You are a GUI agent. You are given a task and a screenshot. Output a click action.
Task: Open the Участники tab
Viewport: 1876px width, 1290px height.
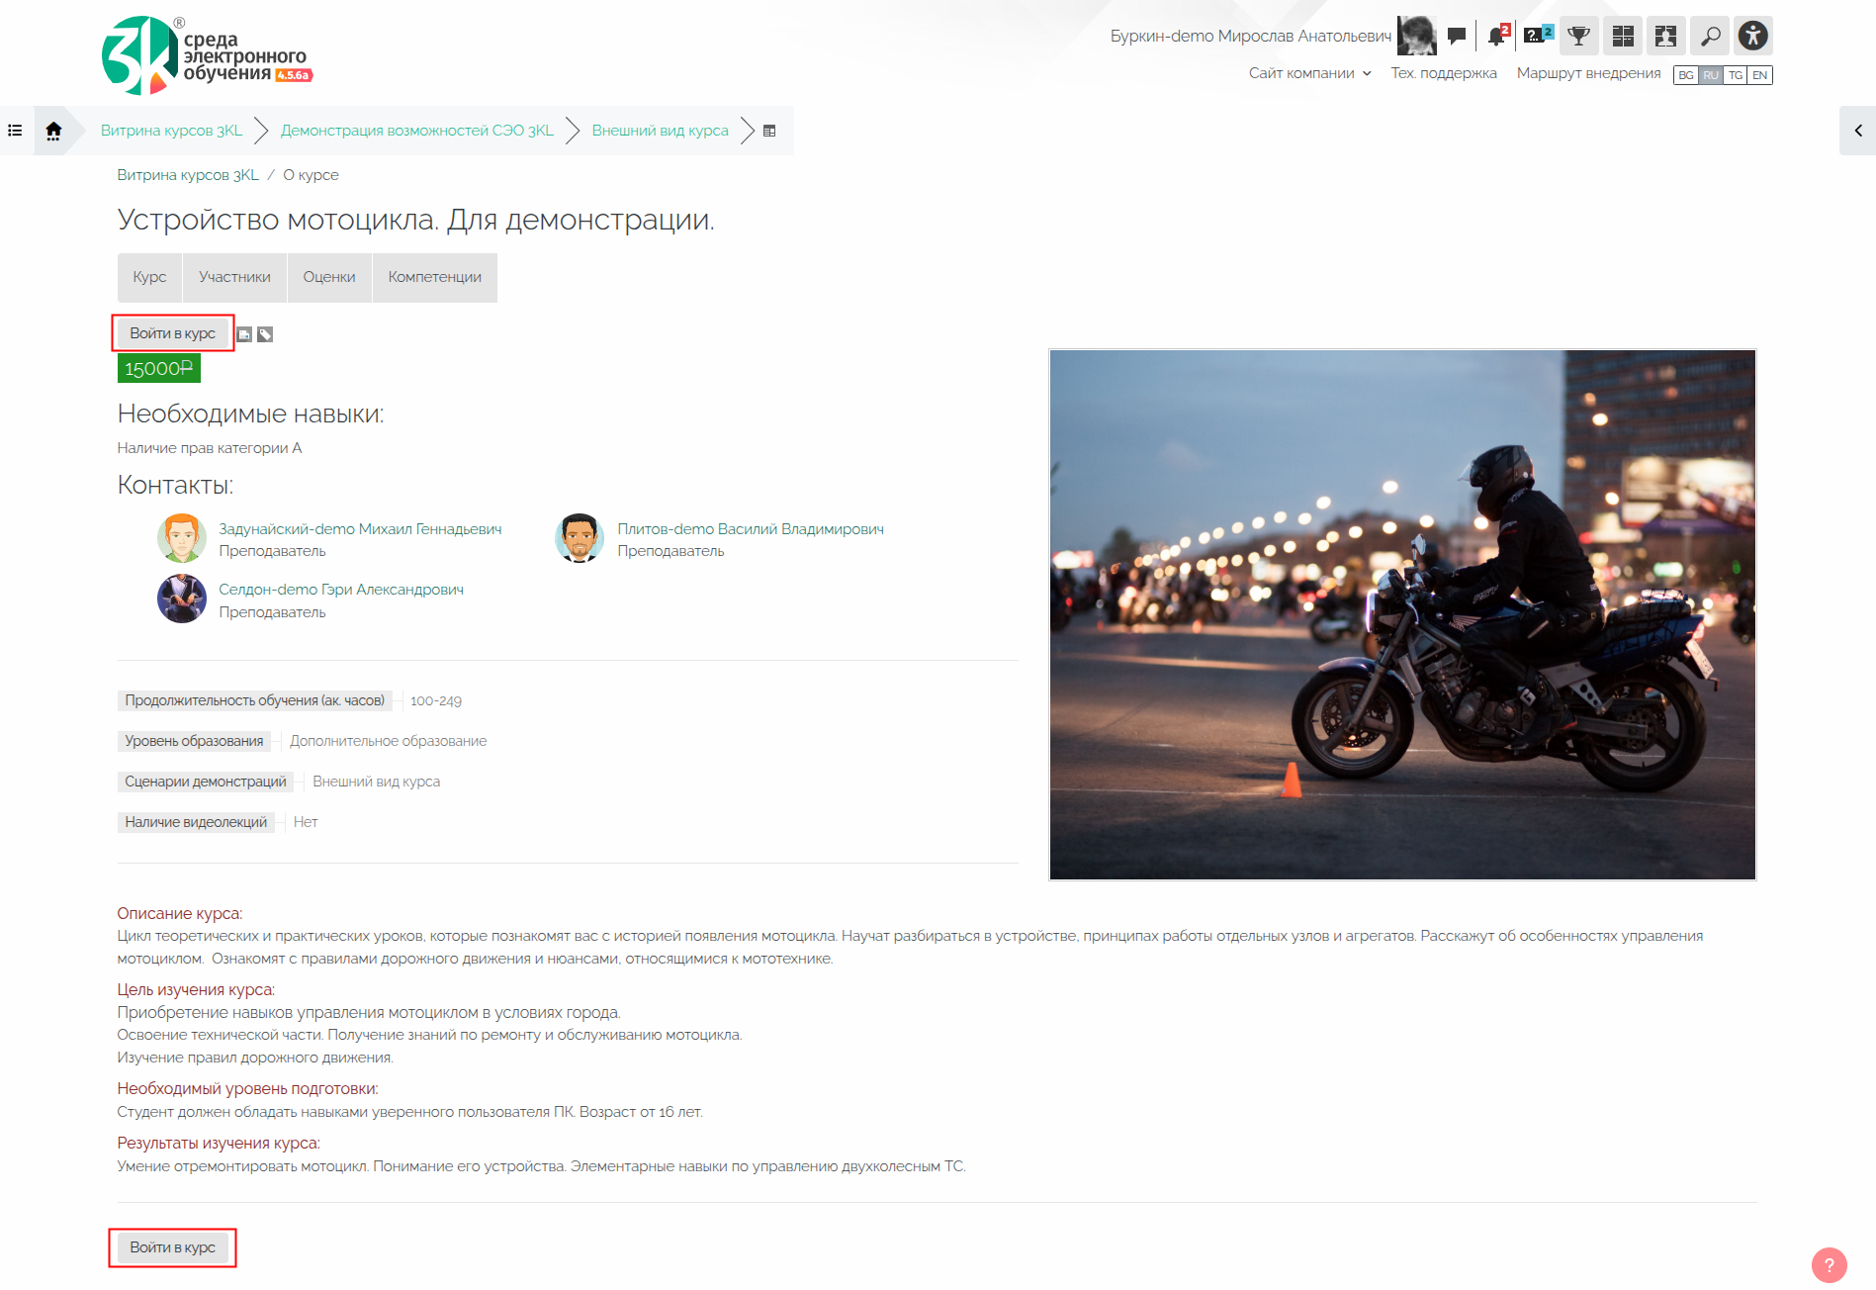[234, 277]
